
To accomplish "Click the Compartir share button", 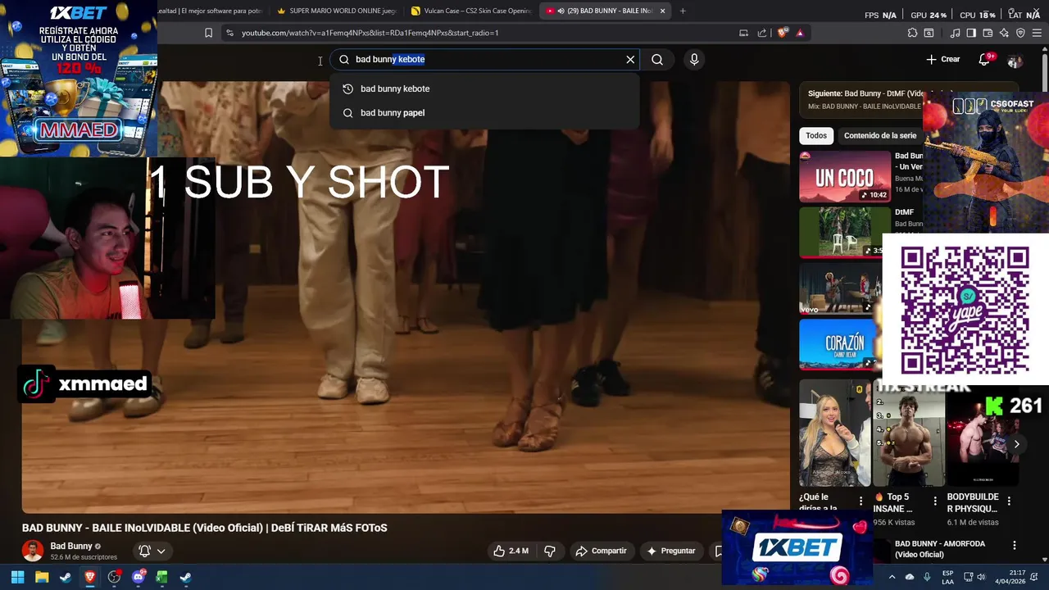I will pyautogui.click(x=601, y=551).
